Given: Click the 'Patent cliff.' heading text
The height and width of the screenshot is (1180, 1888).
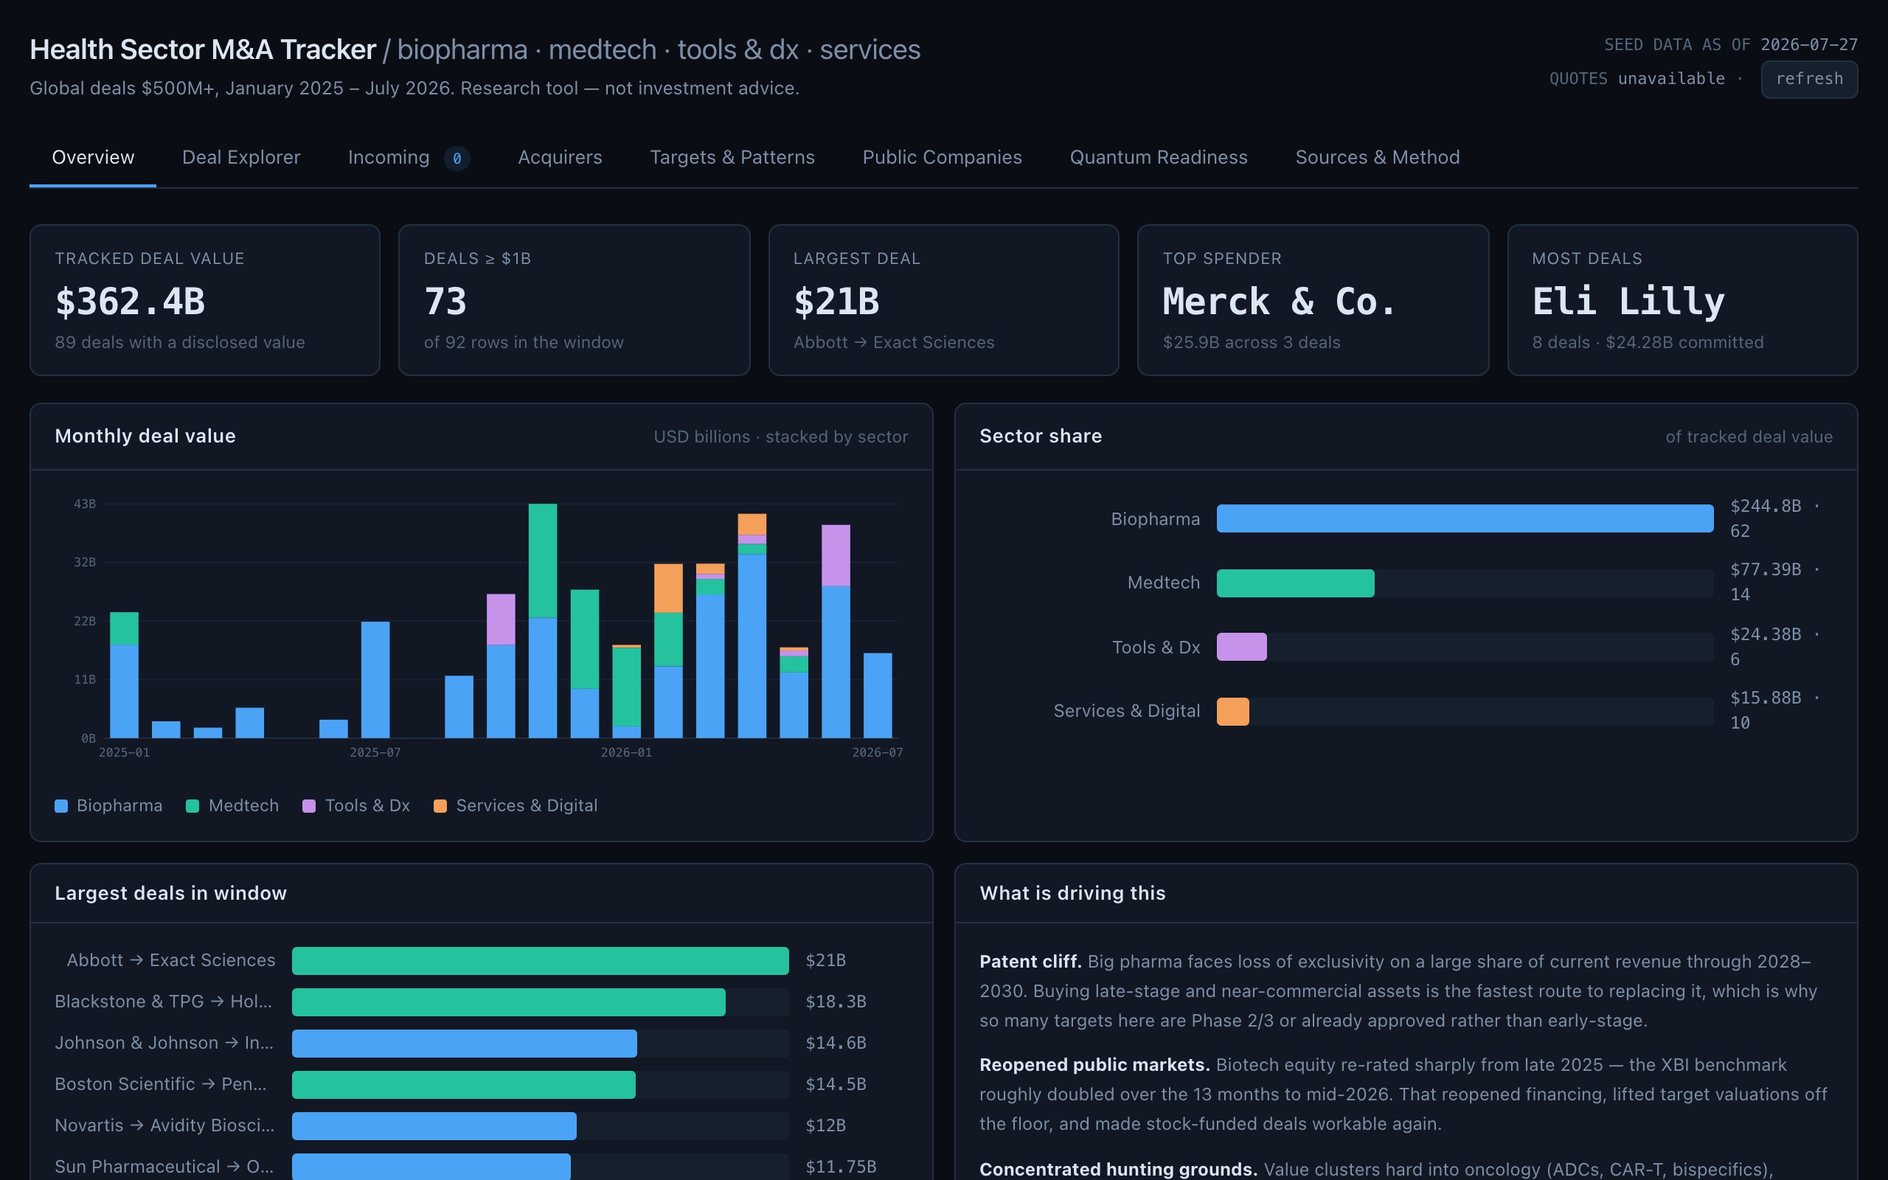Looking at the screenshot, I should (x=1030, y=962).
